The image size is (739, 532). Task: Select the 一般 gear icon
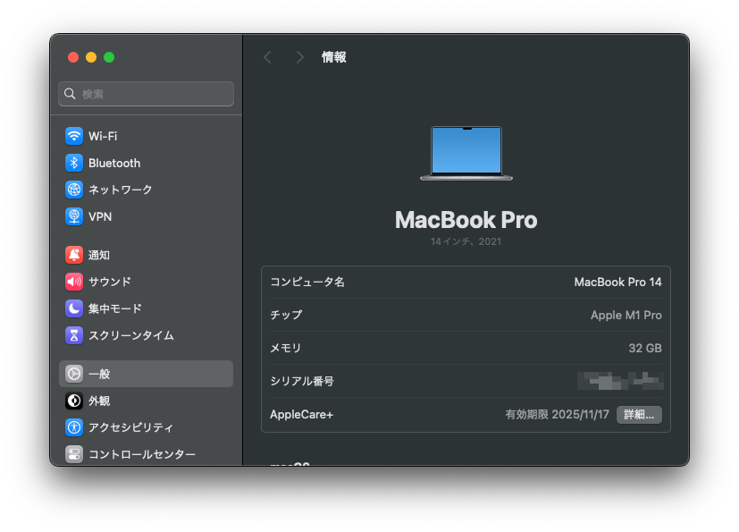click(74, 374)
